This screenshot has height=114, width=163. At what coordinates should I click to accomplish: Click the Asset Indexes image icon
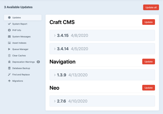[9, 43]
